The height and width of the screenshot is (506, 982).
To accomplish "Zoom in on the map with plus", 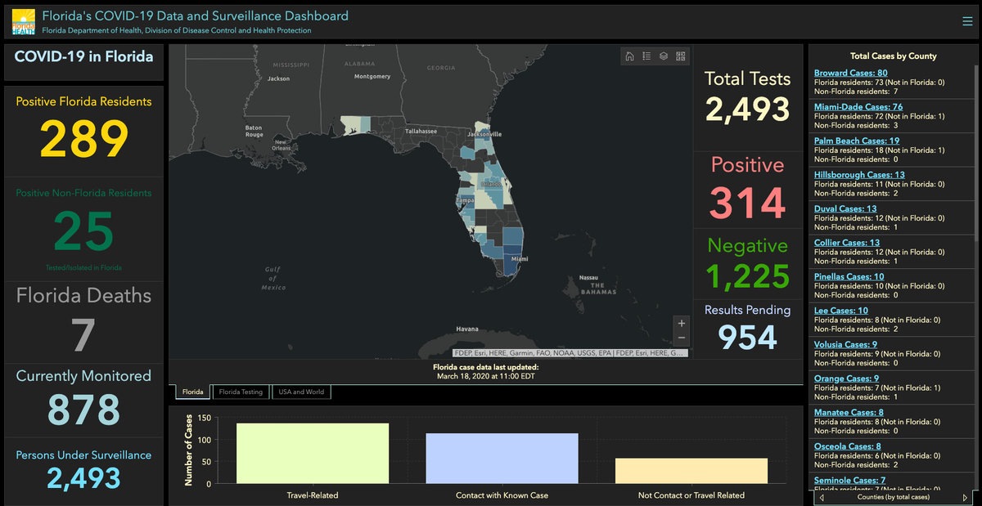I will [x=682, y=323].
